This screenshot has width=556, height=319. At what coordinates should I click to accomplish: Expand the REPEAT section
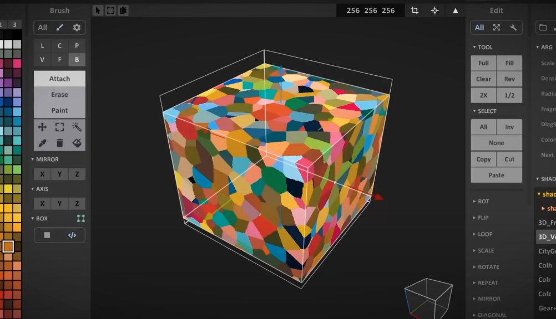pyautogui.click(x=486, y=283)
